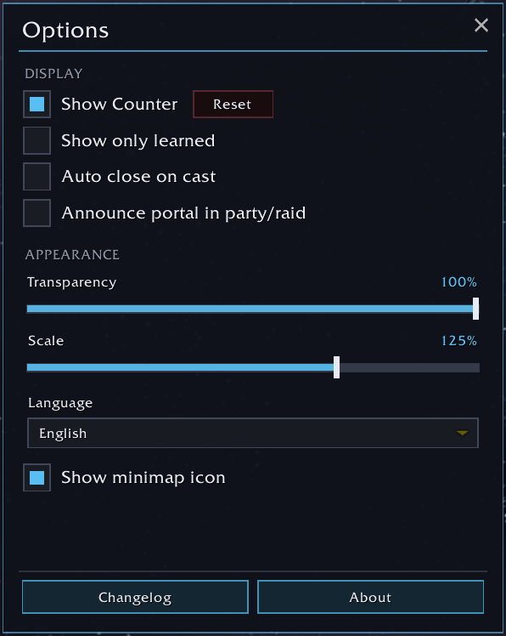Enable Show only learned option
Image resolution: width=506 pixels, height=636 pixels.
[x=37, y=140]
